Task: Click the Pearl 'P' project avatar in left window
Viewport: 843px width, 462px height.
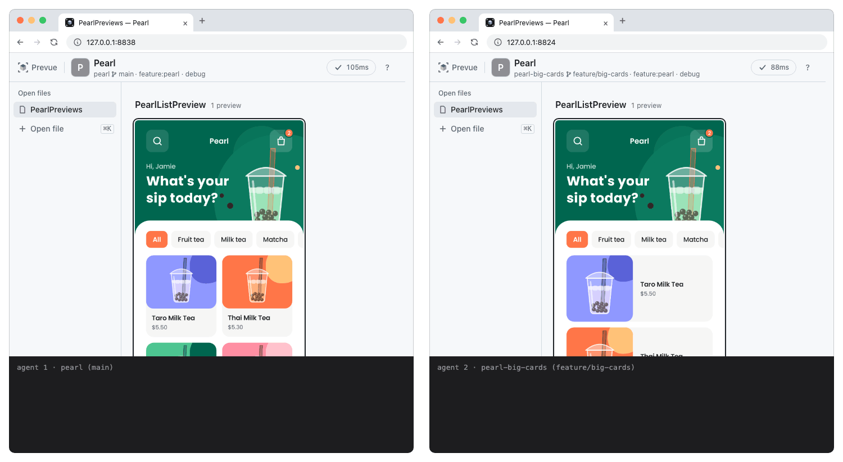Action: point(80,67)
